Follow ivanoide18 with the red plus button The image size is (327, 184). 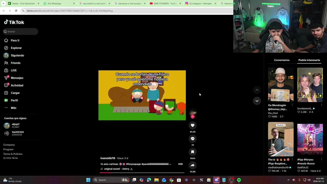click(x=193, y=117)
